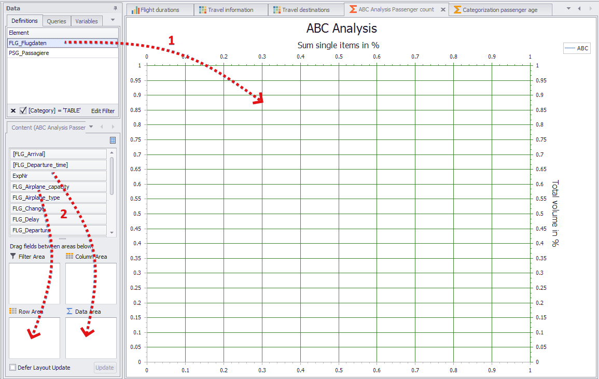Click the Filter Area funnel icon
The height and width of the screenshot is (379, 599).
[13, 256]
